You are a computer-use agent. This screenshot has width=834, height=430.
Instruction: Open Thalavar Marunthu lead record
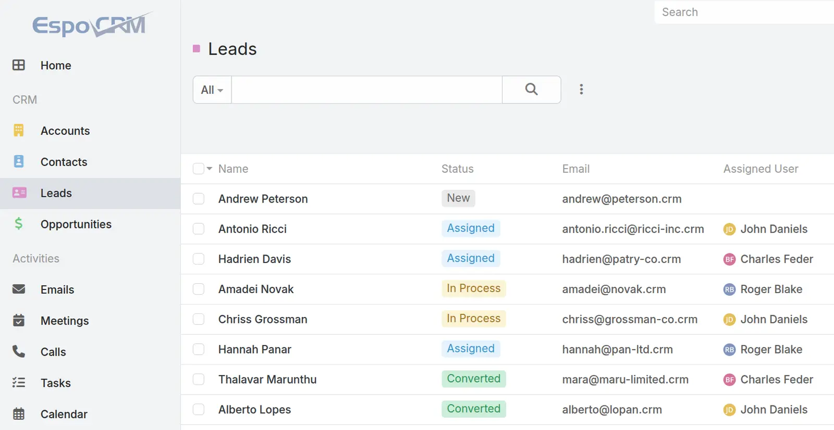(x=267, y=380)
